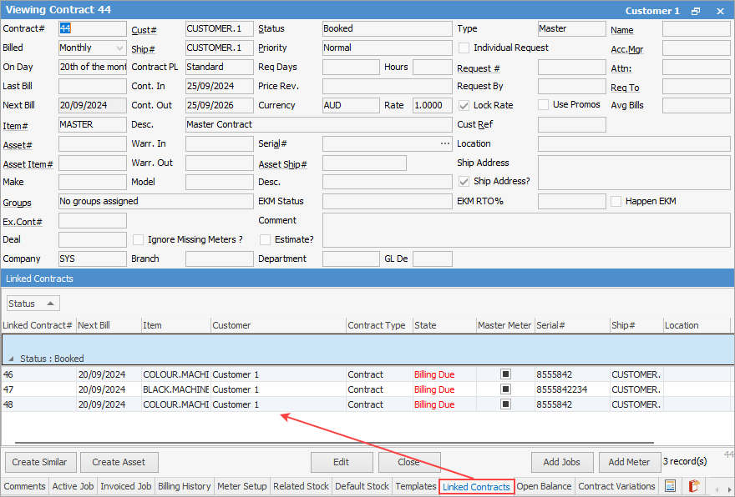Collapse the Status : Booked group

click(x=11, y=359)
